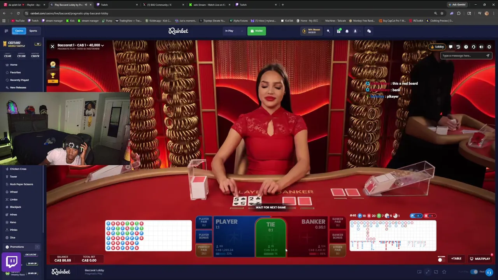The width and height of the screenshot is (498, 280).
Task: Bet on Either Pair side bet
Action: 338,250
